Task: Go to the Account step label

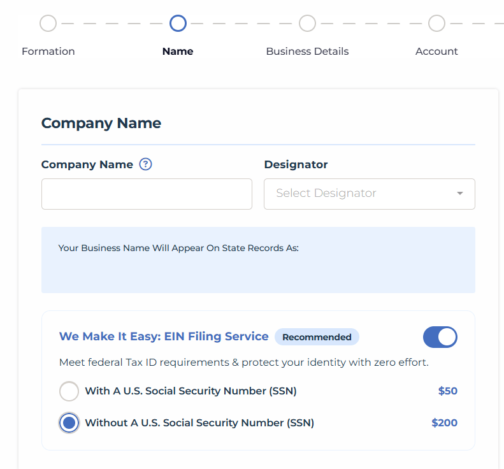Action: pyautogui.click(x=436, y=51)
